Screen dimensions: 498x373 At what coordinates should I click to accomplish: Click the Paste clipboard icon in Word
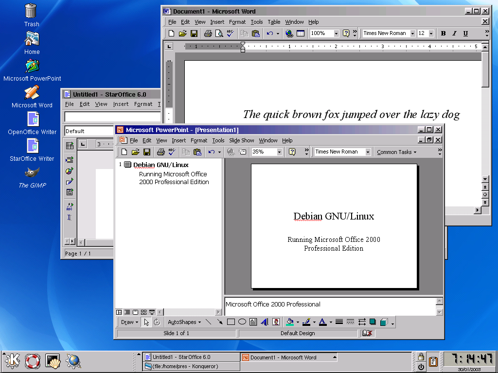pyautogui.click(x=256, y=34)
